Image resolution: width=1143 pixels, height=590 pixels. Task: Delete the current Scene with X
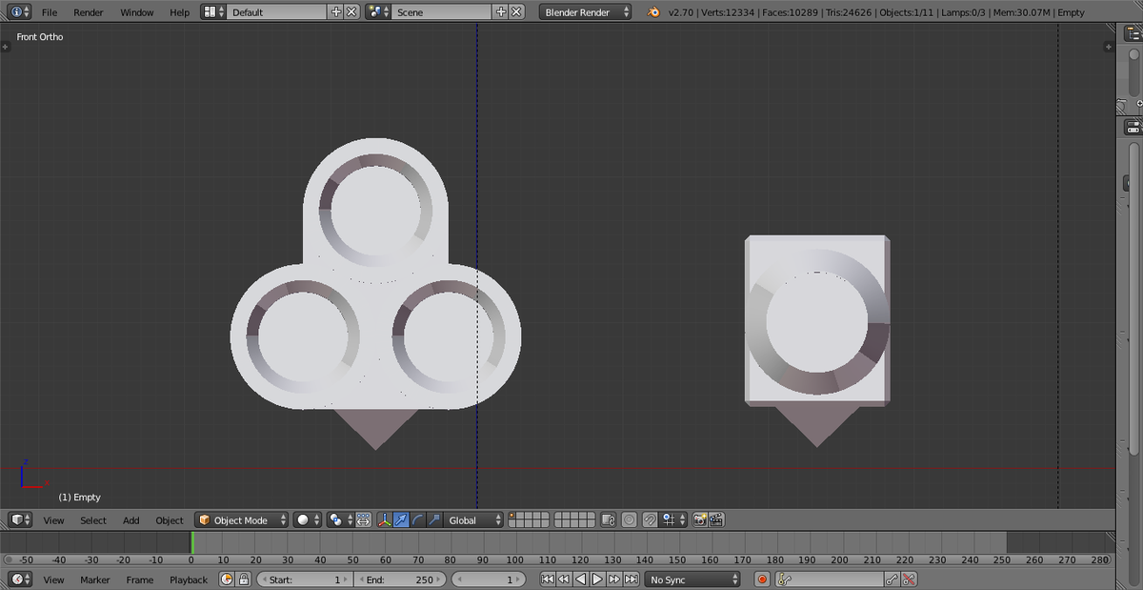click(x=516, y=12)
